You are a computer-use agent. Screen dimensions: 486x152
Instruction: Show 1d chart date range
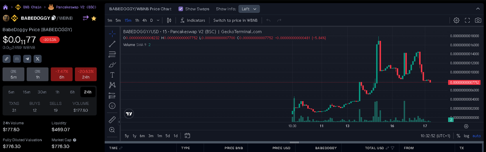[175, 136]
